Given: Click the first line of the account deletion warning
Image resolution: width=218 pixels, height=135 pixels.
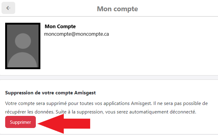Looking at the screenshot, I should (106, 103).
